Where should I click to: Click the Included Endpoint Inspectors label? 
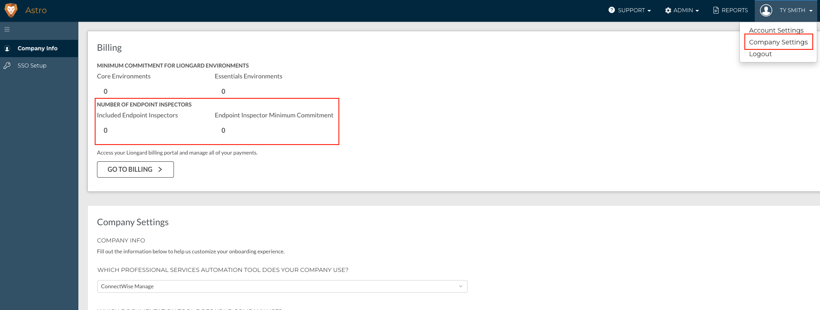pos(137,115)
